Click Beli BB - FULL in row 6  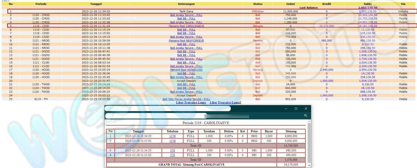click(186, 30)
